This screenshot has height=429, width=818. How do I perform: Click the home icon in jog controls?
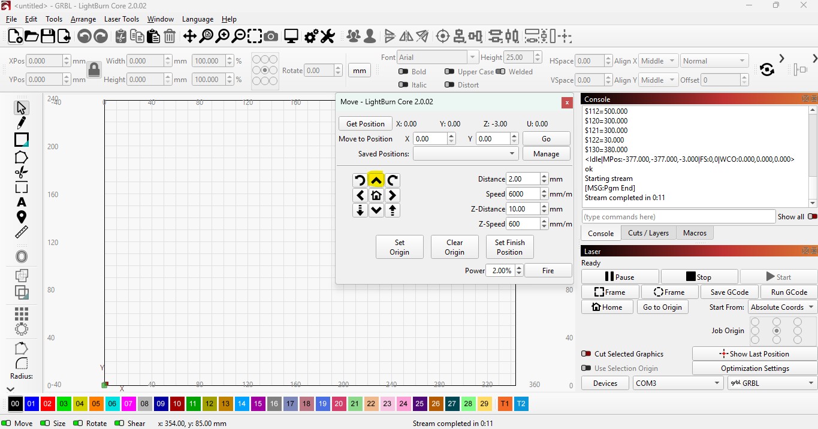(376, 195)
